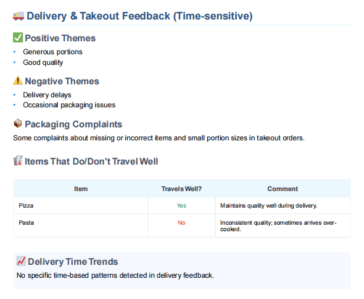
Task: Click the Travels Well? column header
Action: [x=181, y=189]
